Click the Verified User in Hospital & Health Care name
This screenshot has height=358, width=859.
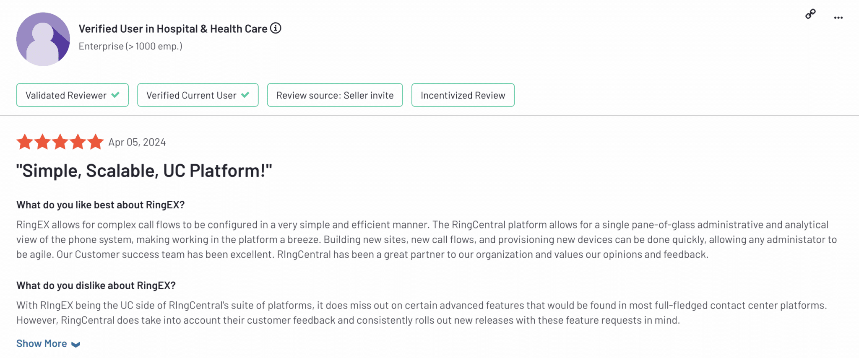(x=173, y=29)
